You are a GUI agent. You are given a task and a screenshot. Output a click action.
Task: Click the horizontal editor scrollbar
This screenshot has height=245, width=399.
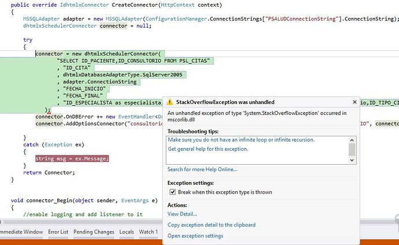click(x=82, y=222)
